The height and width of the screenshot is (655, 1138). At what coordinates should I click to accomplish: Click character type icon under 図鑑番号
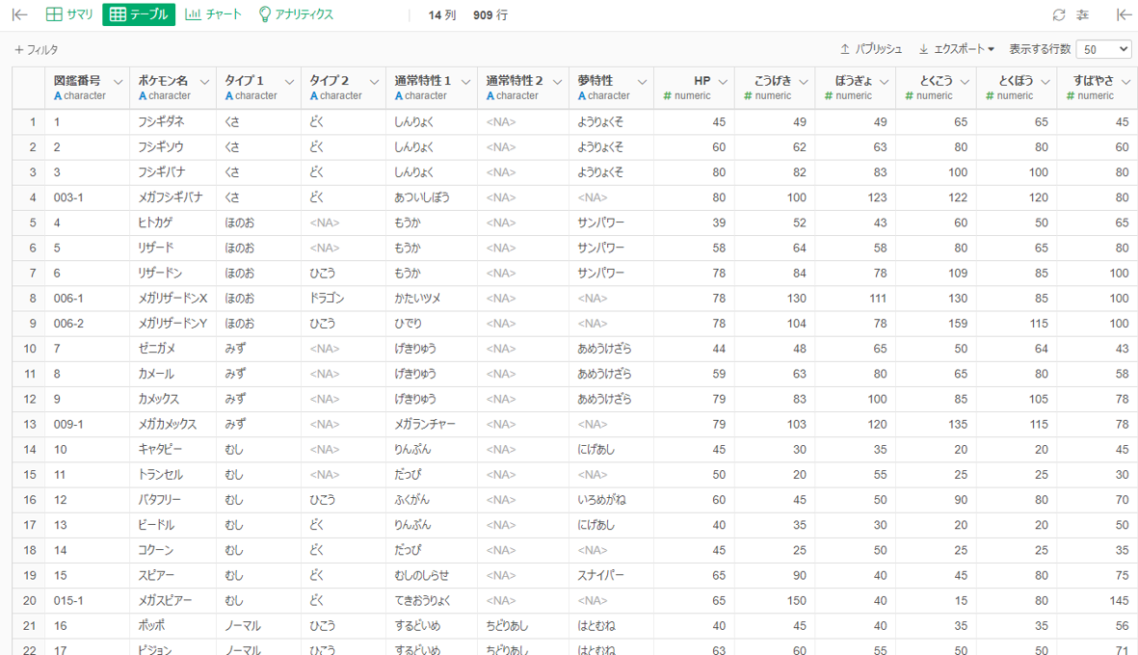coord(58,95)
